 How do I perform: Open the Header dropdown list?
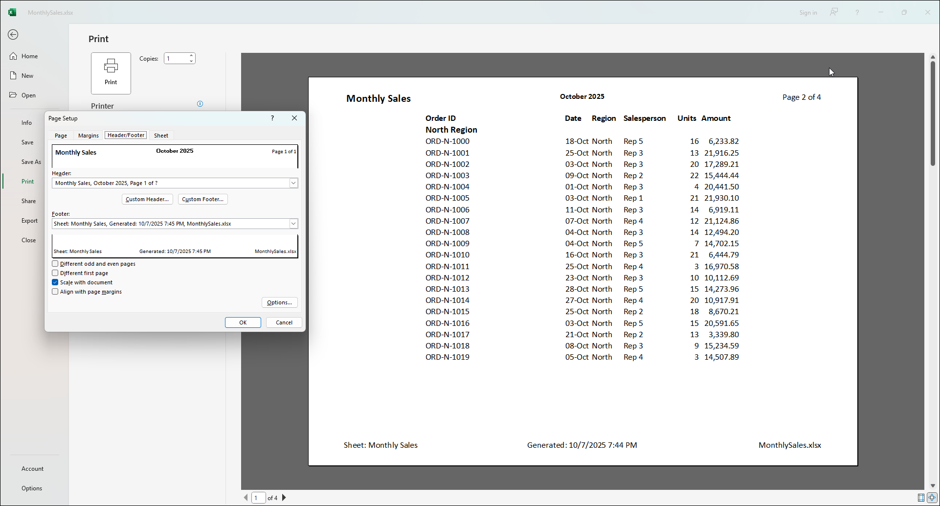293,183
